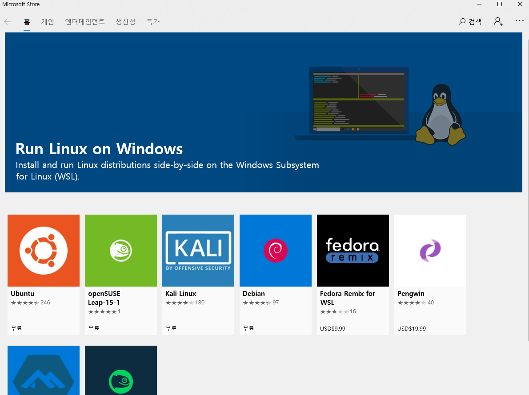The height and width of the screenshot is (395, 529).
Task: Open the three-dot more menu
Action: tap(520, 21)
